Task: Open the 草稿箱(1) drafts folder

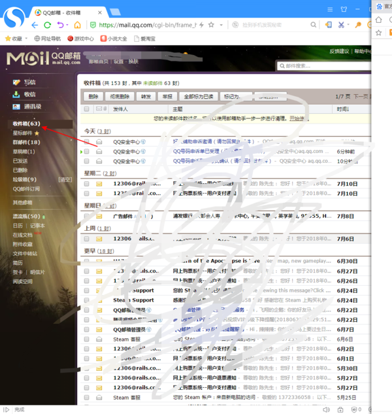Action: coord(24,152)
